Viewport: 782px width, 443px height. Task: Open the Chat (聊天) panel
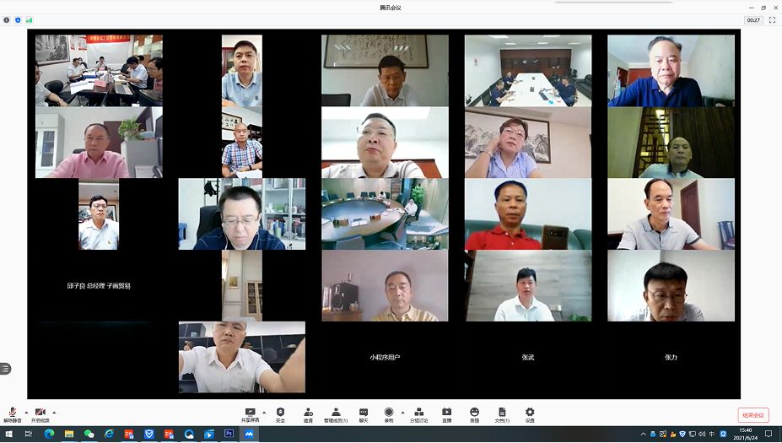click(364, 414)
